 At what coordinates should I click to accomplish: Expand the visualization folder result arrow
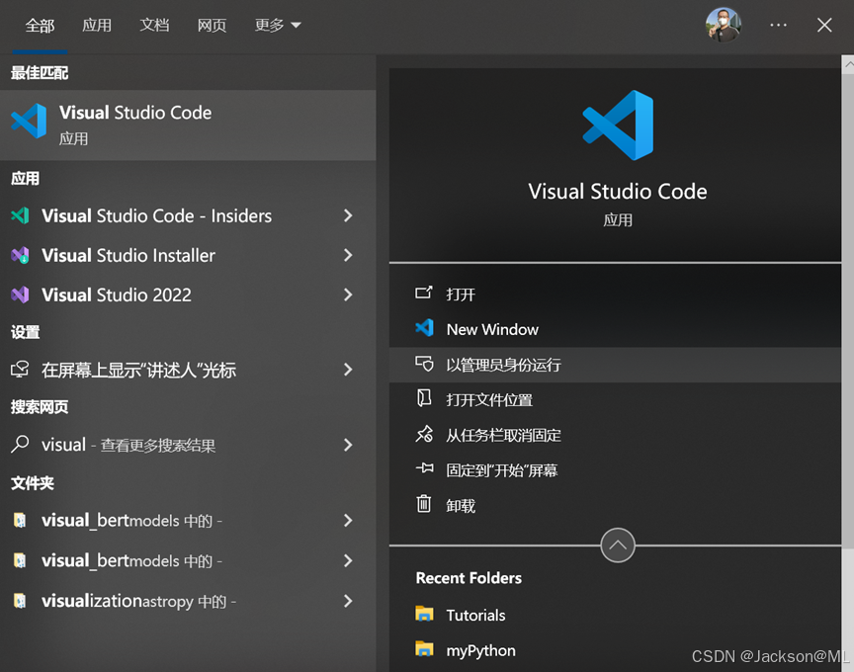point(348,601)
